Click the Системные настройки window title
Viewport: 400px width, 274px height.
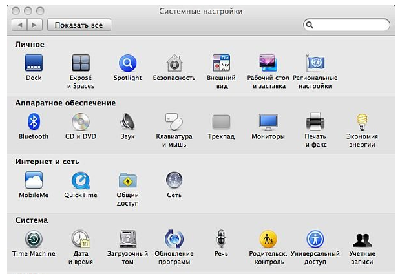pyautogui.click(x=200, y=11)
